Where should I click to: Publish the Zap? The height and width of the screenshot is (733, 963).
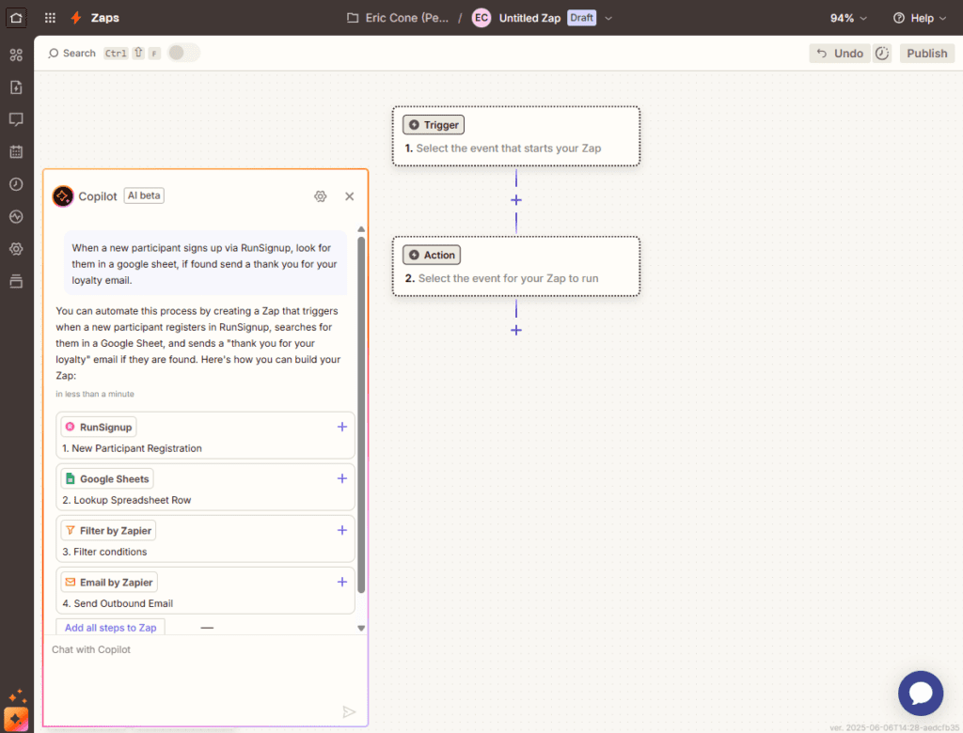coord(926,54)
